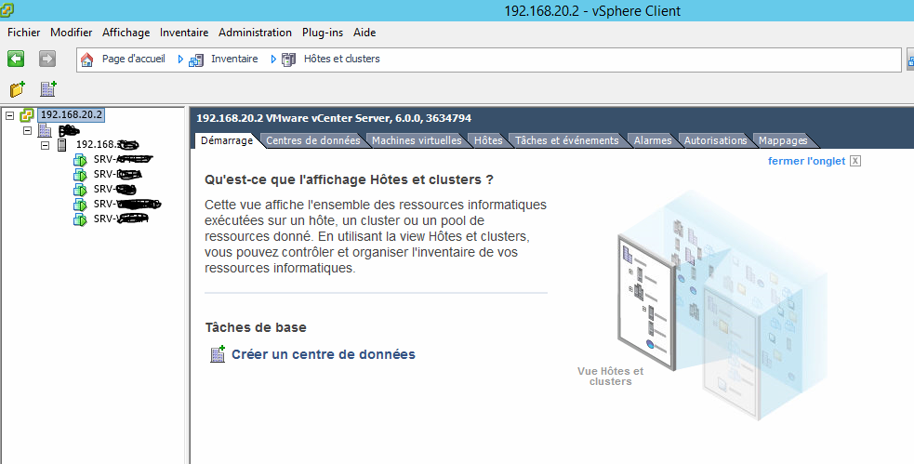Click Page d'accueil breadcrumb text

[134, 59]
